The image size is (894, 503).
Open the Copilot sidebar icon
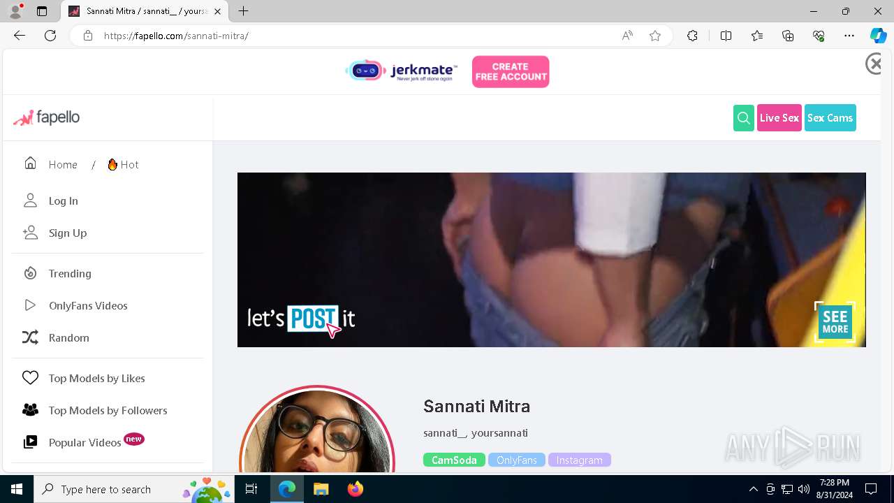pos(878,36)
